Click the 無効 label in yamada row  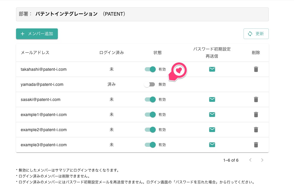162,84
